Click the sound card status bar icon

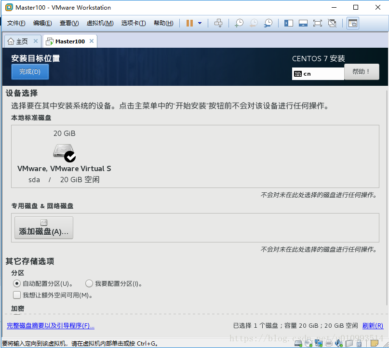click(x=339, y=343)
